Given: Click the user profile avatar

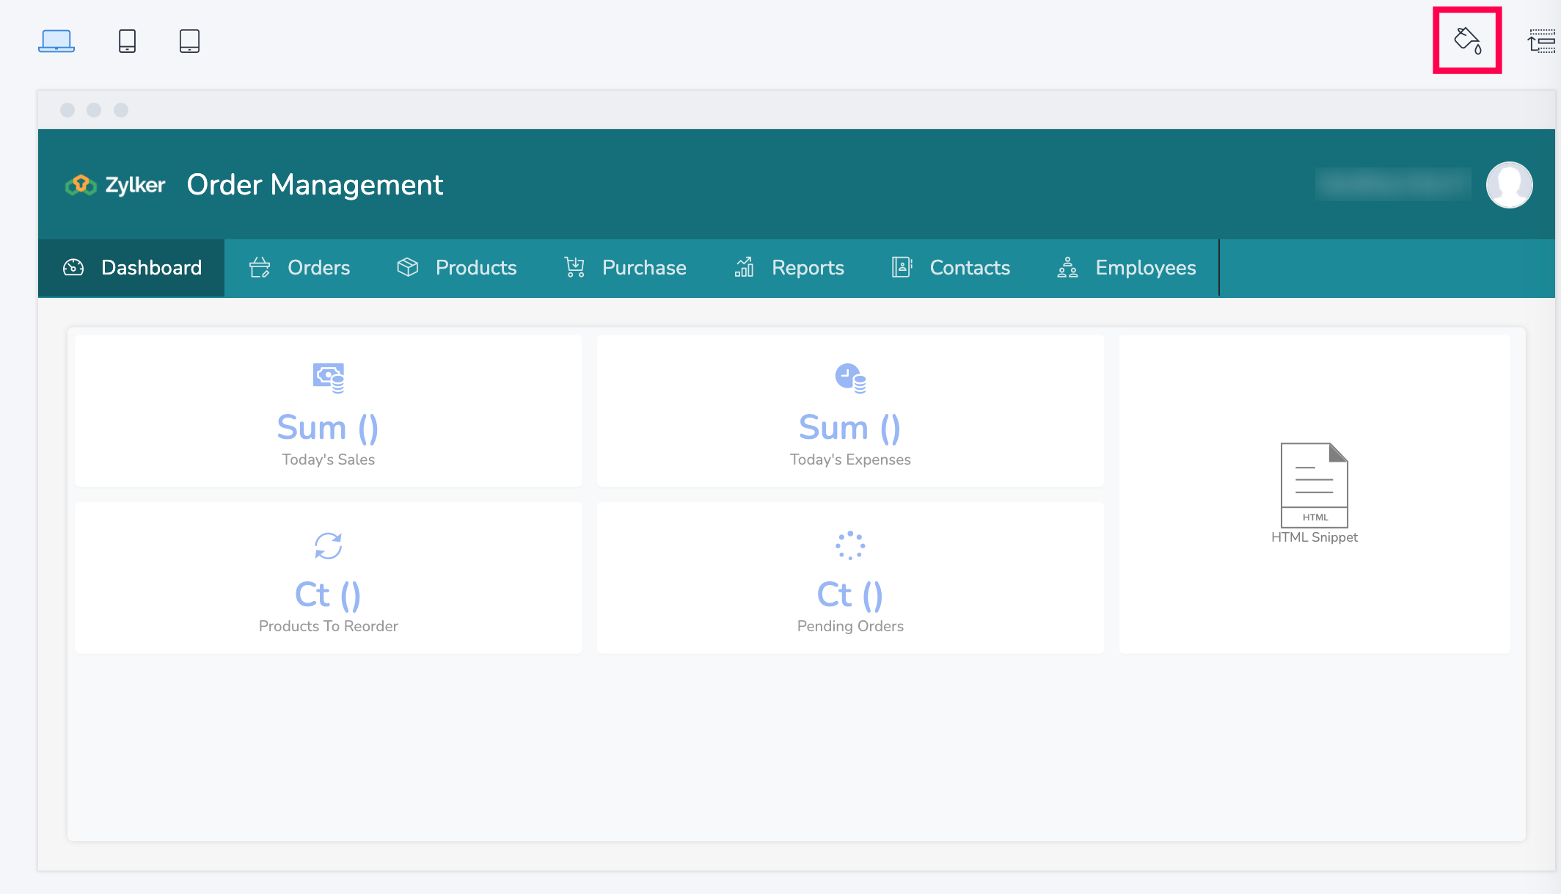Looking at the screenshot, I should (x=1509, y=185).
